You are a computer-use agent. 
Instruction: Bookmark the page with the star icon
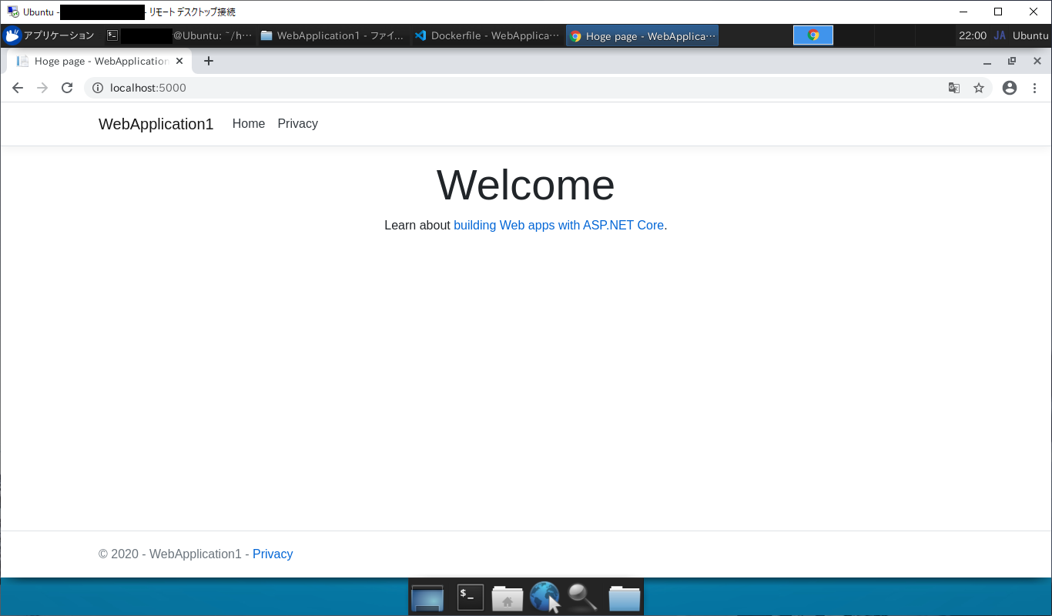pos(979,88)
